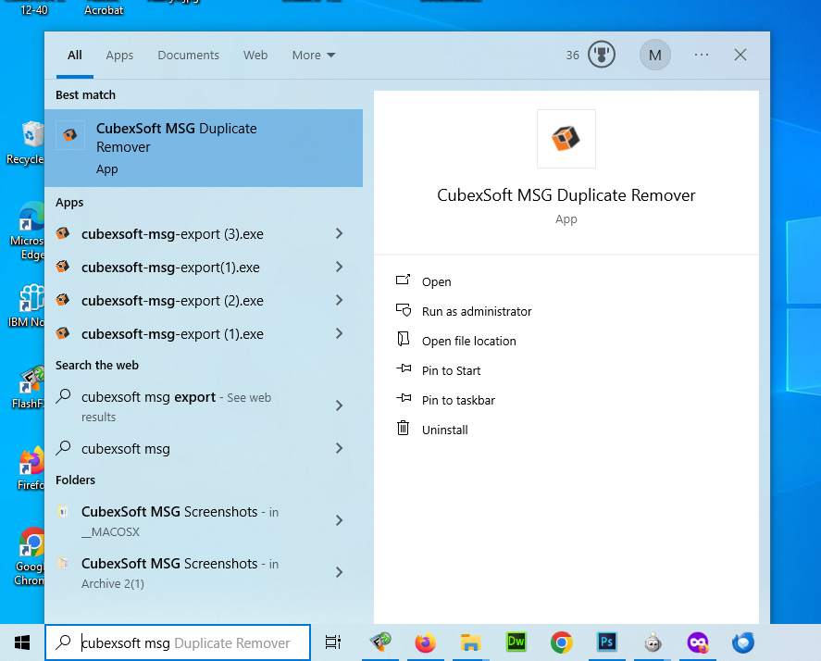Choose Pin to taskbar option

point(457,401)
